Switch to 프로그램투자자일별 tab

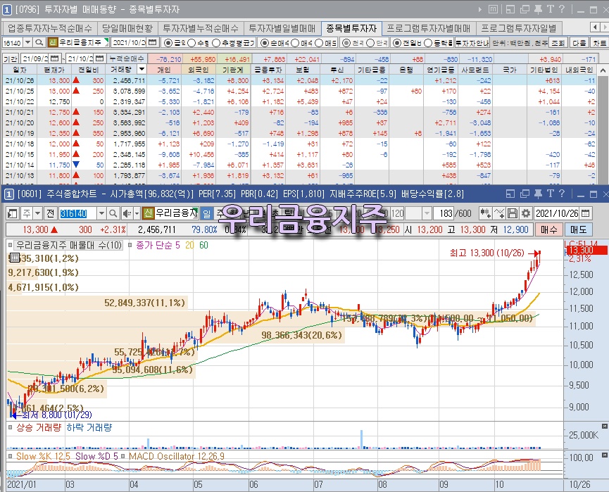click(518, 28)
